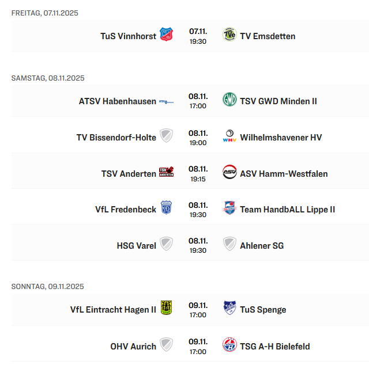Open the ATSV Habenhausen team name link
This screenshot has height=365, width=369.
pyautogui.click(x=117, y=101)
